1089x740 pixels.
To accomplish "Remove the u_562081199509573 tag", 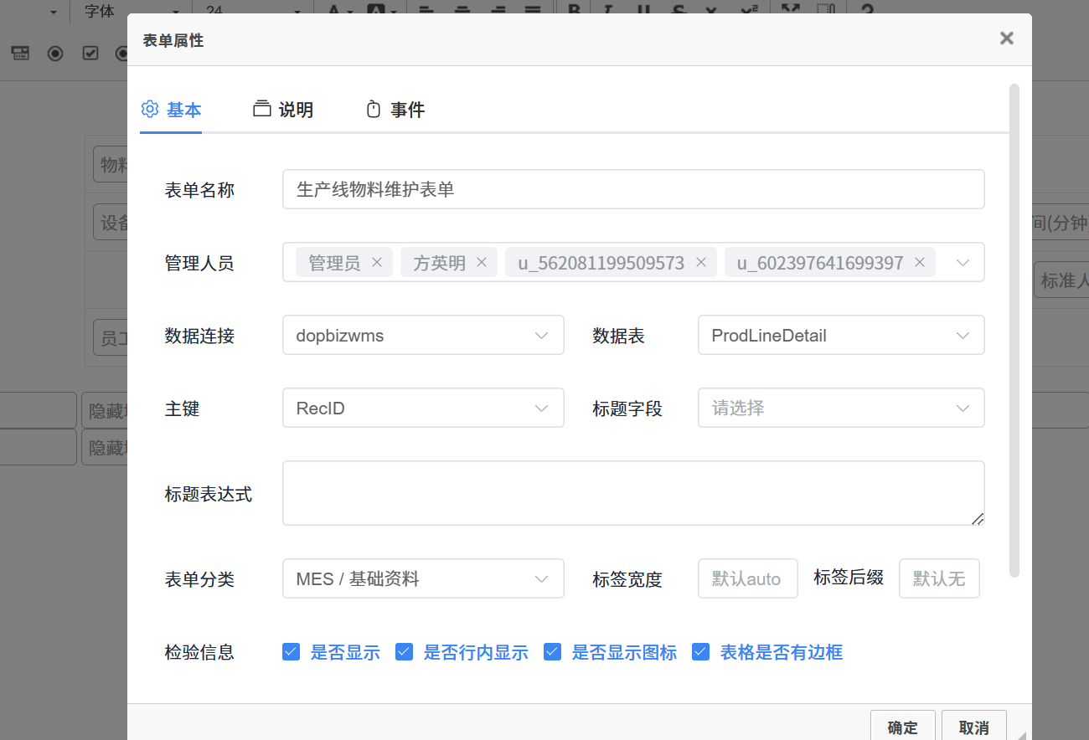I will point(701,263).
